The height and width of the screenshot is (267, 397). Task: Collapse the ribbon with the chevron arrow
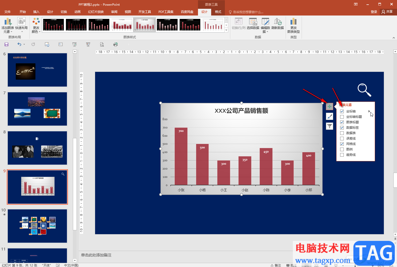(394, 38)
